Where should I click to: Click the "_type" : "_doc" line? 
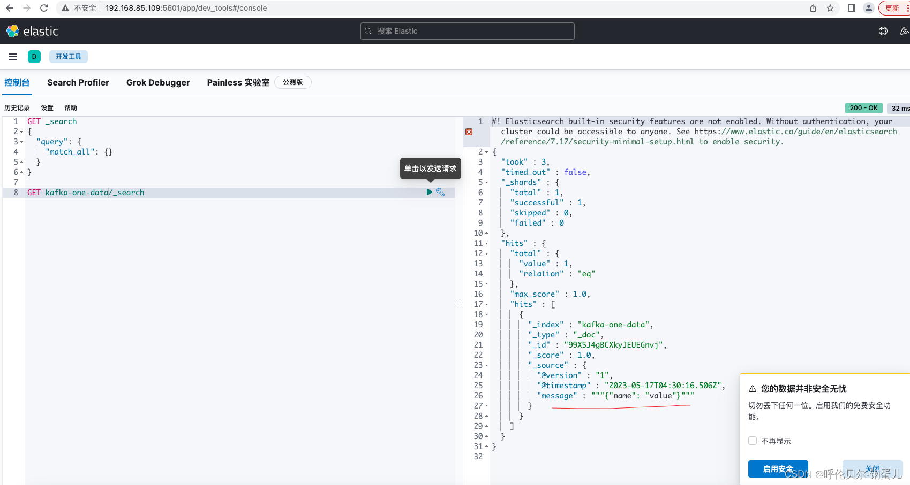[x=566, y=335]
